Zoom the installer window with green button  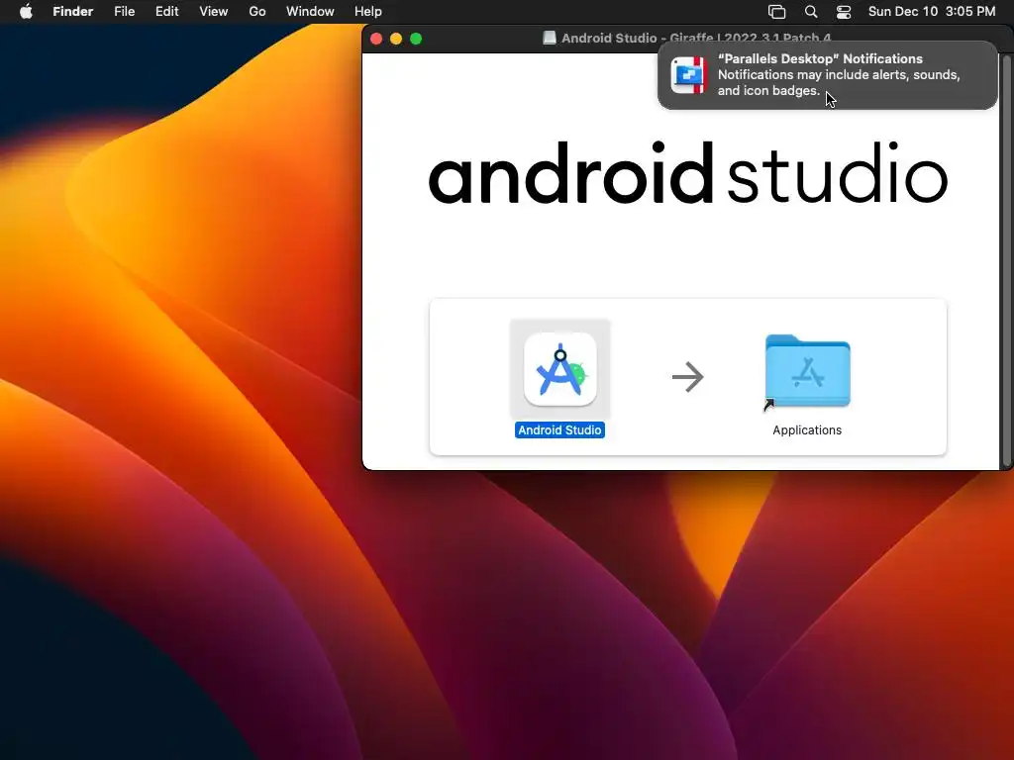417,39
